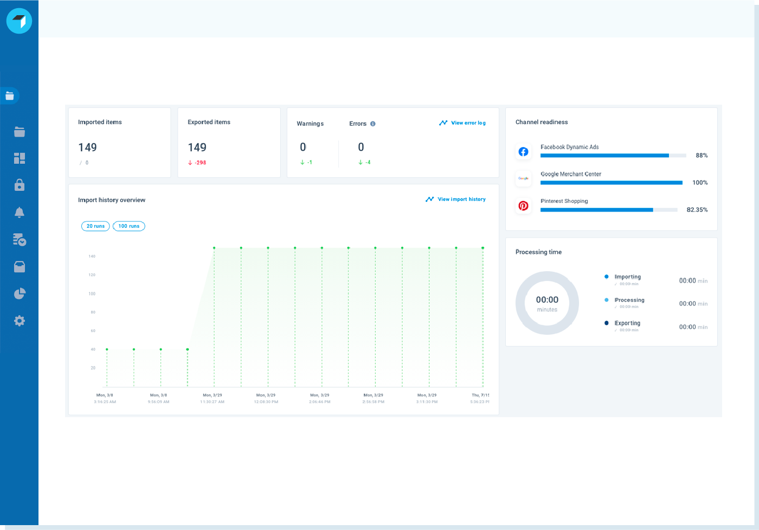Open the dashboard grid icon
The width and height of the screenshot is (759, 530).
click(x=20, y=158)
